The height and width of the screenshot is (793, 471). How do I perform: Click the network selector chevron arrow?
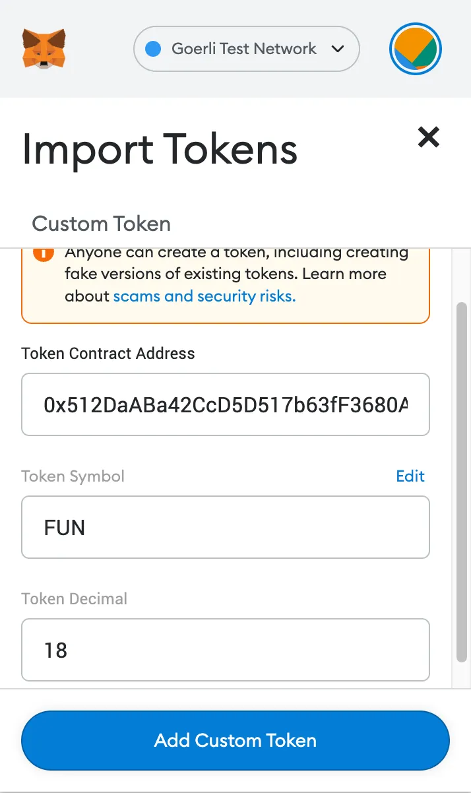[338, 49]
